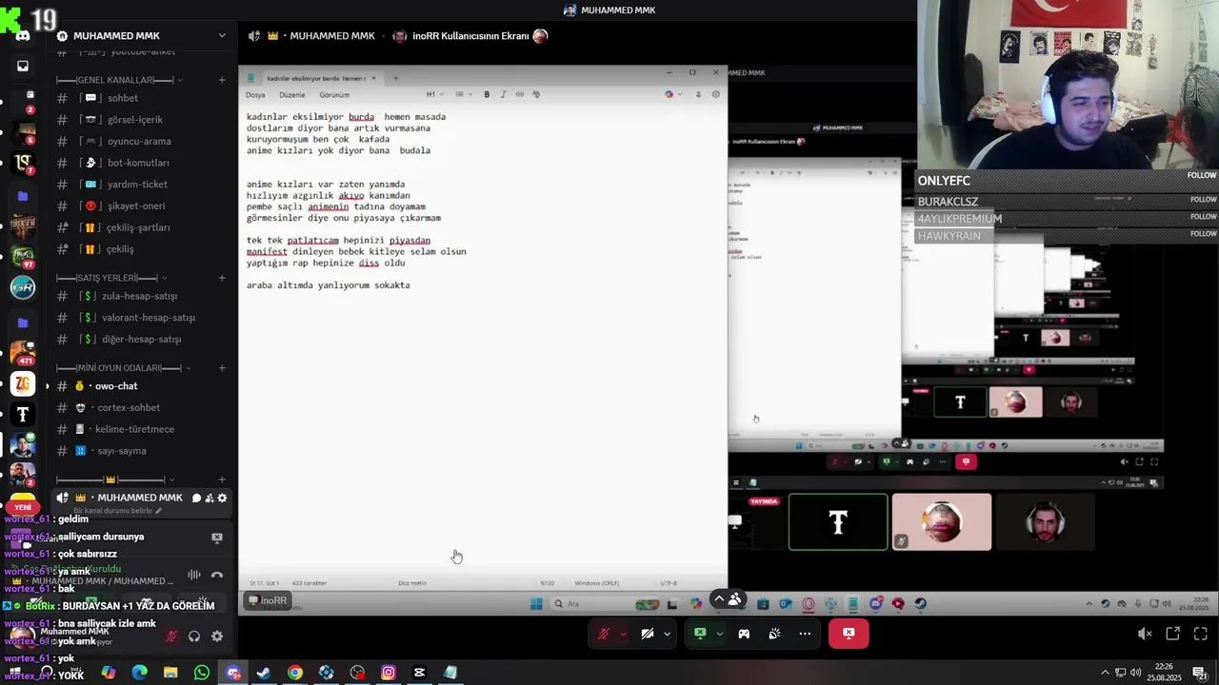Open H1 heading dropdown in Notepad
The image size is (1219, 685).
434,95
